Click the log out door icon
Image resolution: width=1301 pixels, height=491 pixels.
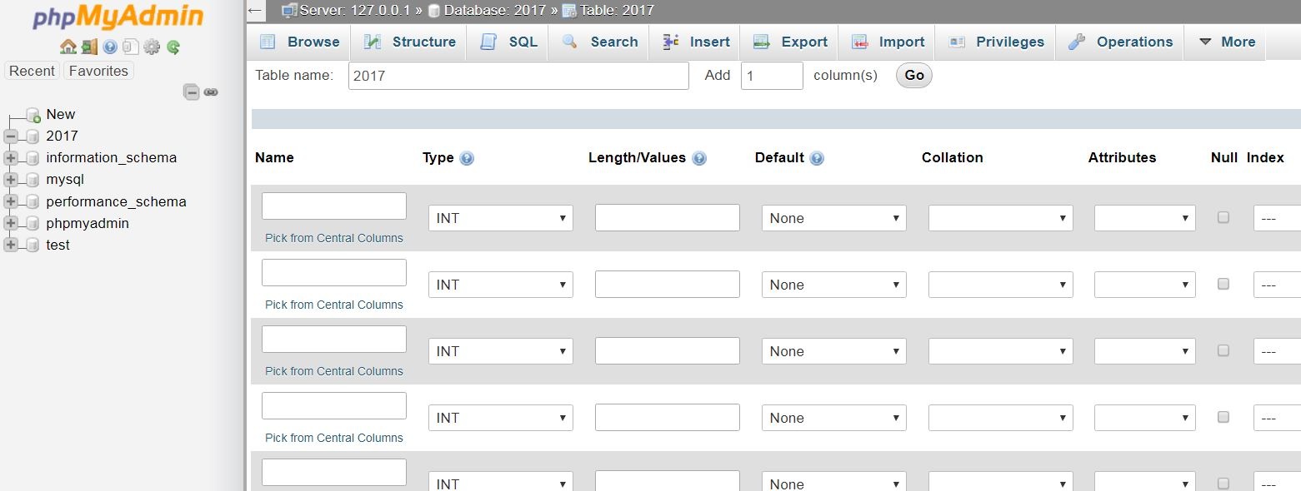(89, 47)
